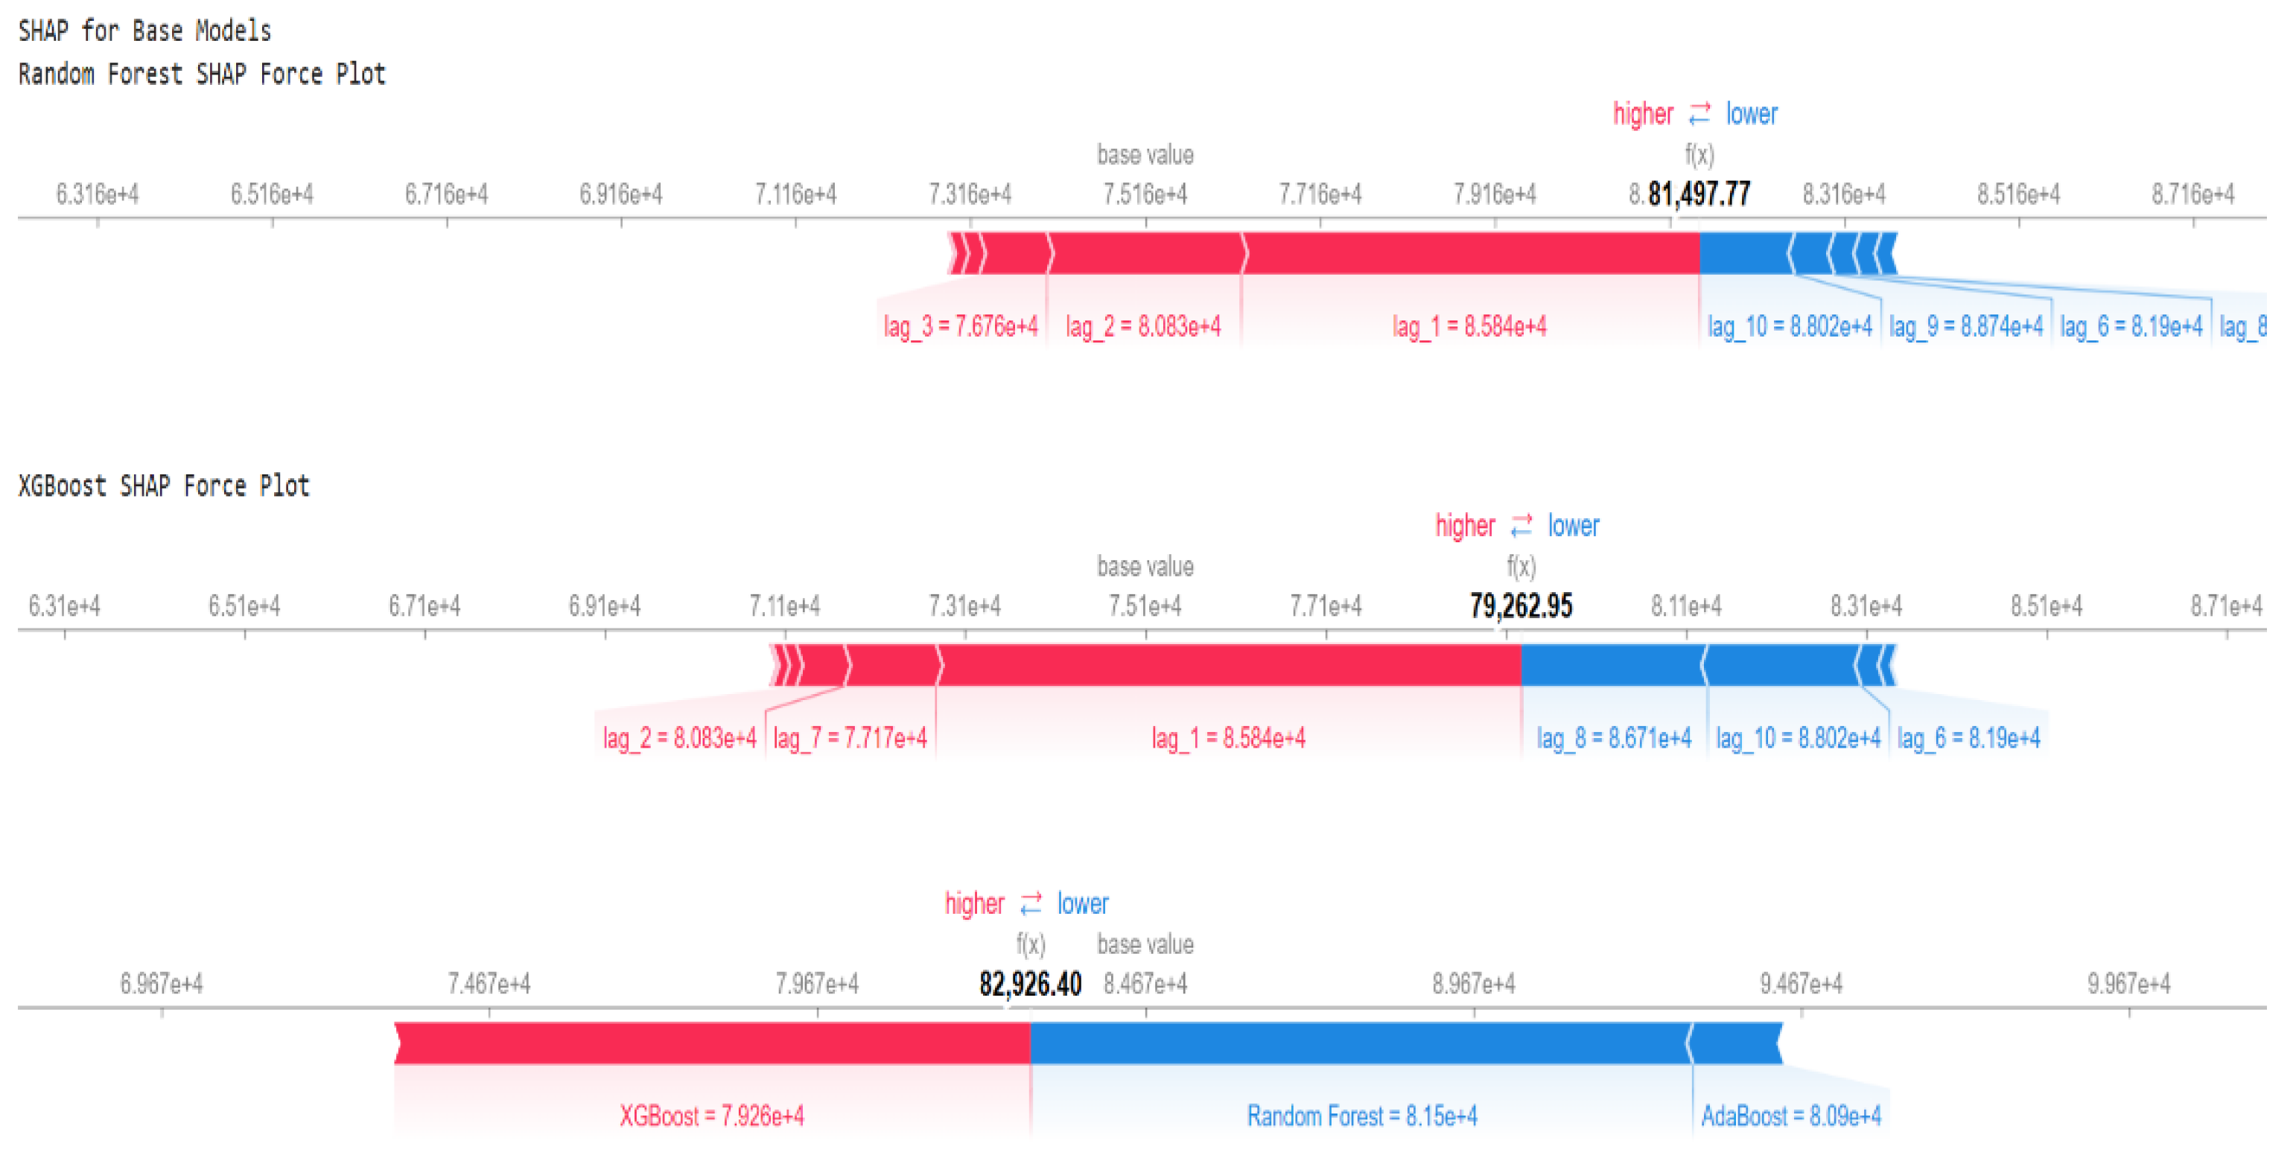Click the 'lower' legend label in Random Forest plot
Screen dimensions: 2296x1161
pyautogui.click(x=1752, y=114)
